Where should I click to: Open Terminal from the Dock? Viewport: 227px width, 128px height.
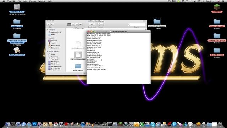pos(110,124)
